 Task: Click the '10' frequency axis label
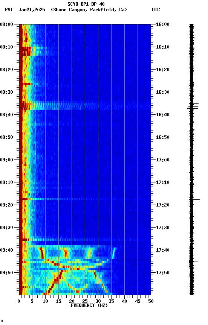click(x=45, y=301)
